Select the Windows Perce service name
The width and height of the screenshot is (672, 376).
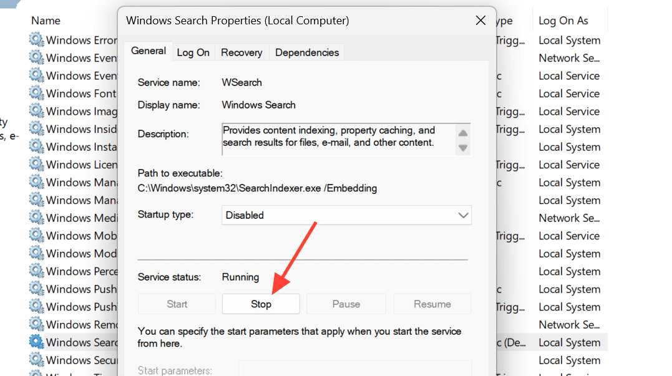[82, 271]
